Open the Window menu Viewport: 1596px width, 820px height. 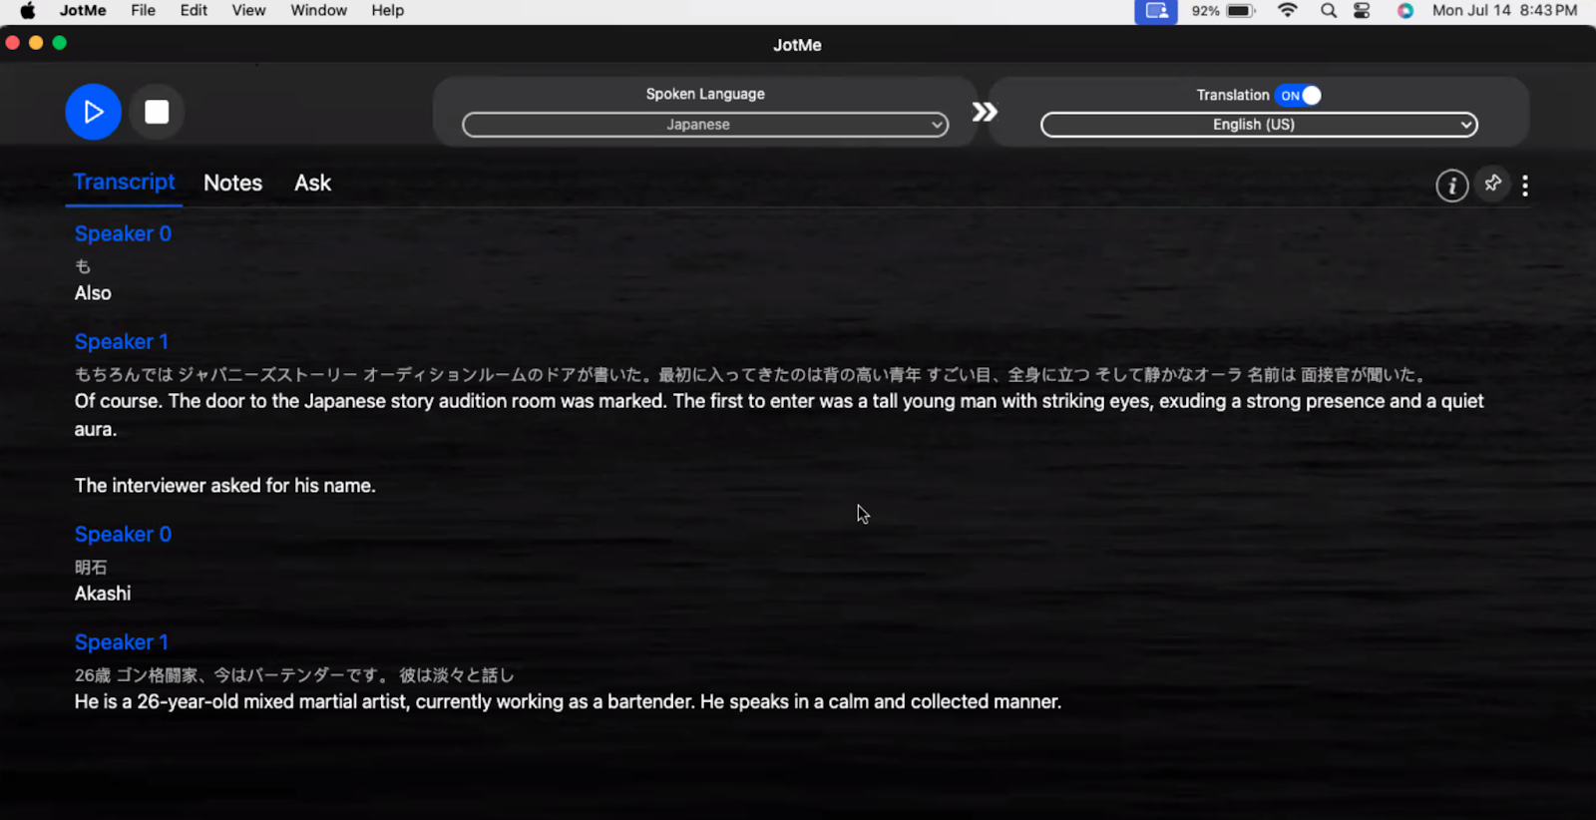click(319, 11)
